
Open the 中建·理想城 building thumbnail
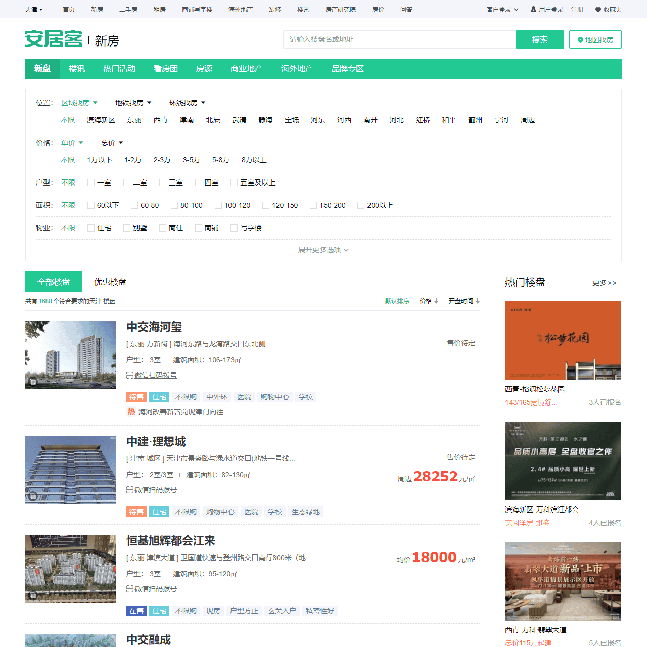[71, 470]
